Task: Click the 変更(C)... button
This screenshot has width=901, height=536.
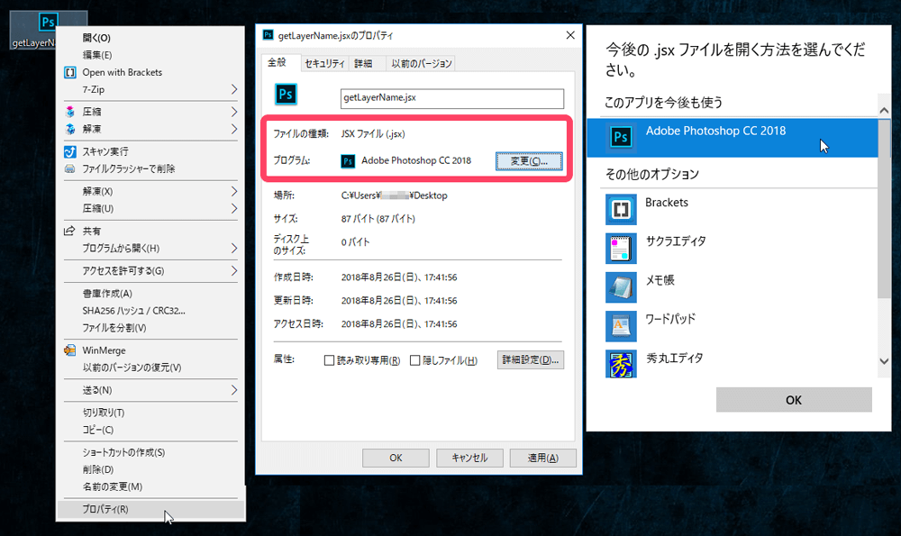Action: pyautogui.click(x=529, y=161)
